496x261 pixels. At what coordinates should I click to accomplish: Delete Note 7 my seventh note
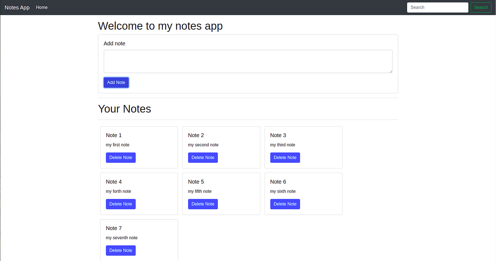tap(121, 250)
